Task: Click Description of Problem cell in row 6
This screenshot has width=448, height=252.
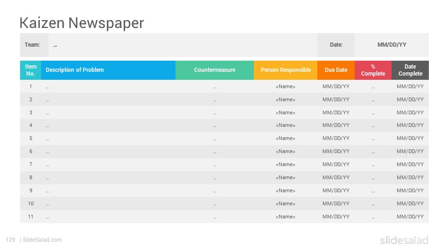Action: click(108, 152)
